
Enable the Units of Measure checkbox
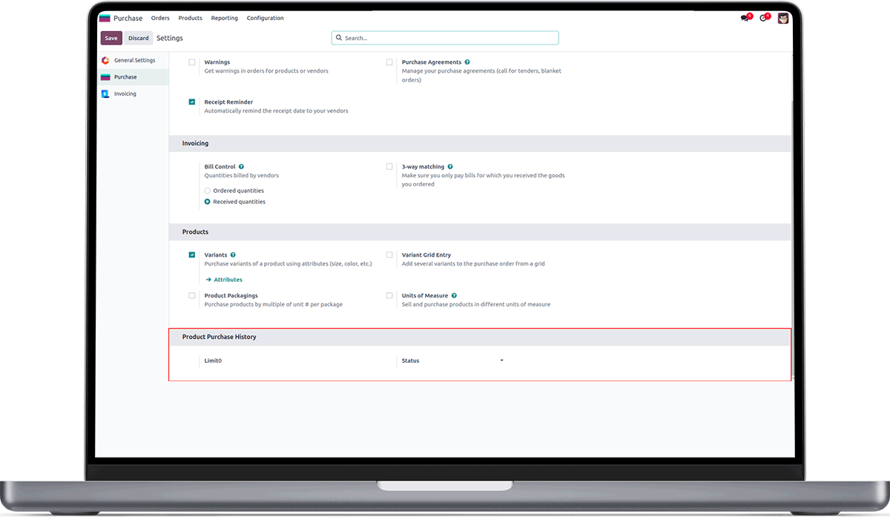(389, 295)
